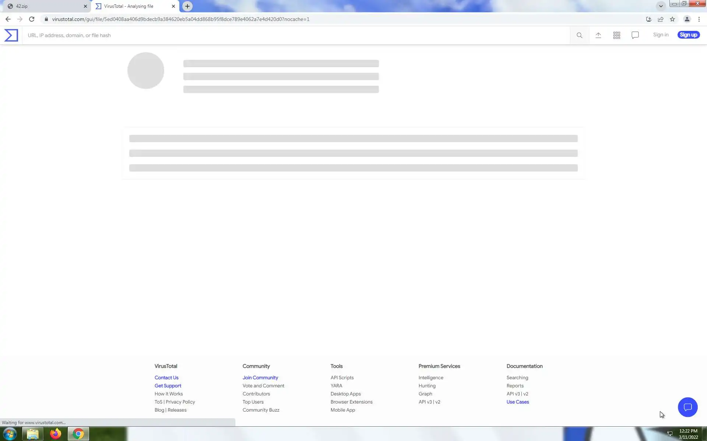Click the VirusTotal sigma logo
This screenshot has height=441, width=707.
[11, 35]
